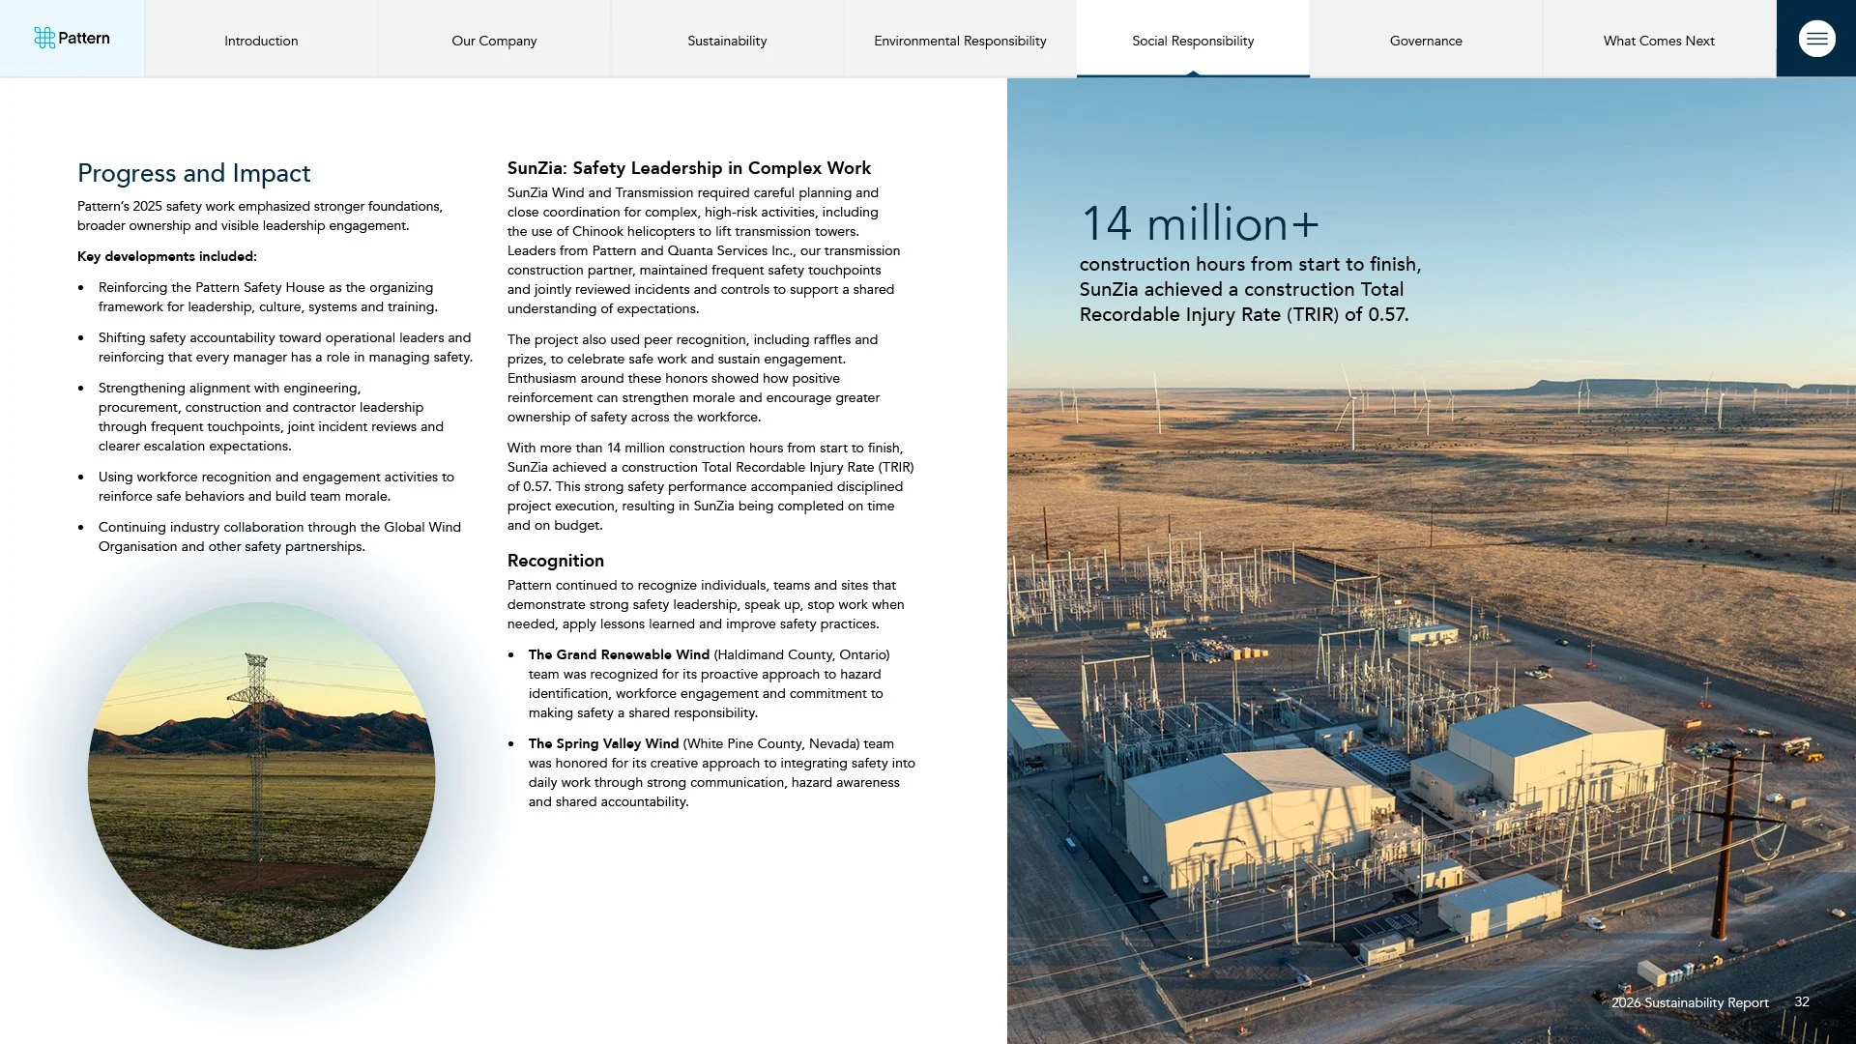Open the Governance tab
The height and width of the screenshot is (1044, 1856).
1426,41
